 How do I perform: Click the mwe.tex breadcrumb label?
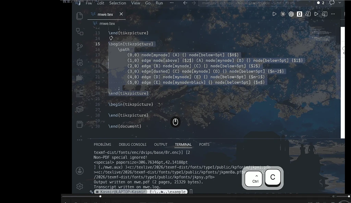(x=107, y=24)
